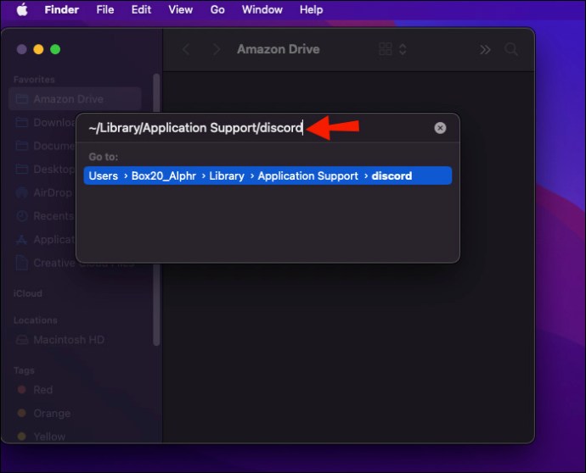Zoom the Finder window with green button

55,49
